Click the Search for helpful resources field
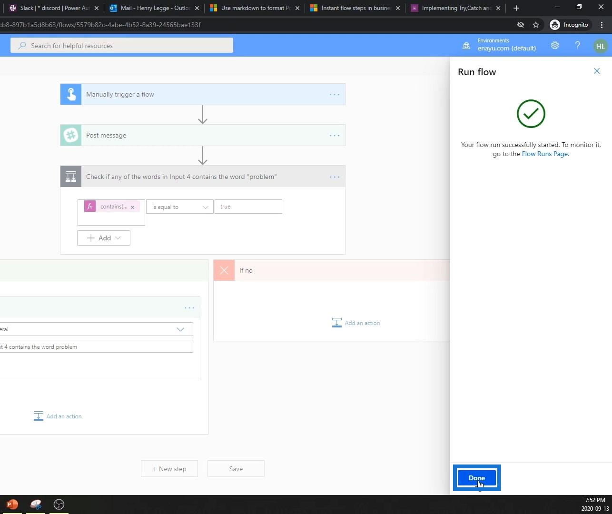612x514 pixels. [122, 46]
